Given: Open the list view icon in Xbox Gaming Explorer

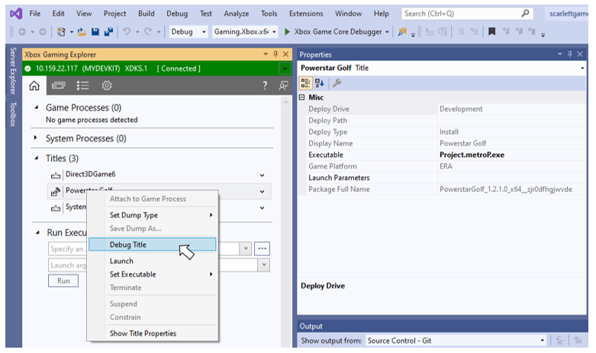Looking at the screenshot, I should click(x=82, y=86).
